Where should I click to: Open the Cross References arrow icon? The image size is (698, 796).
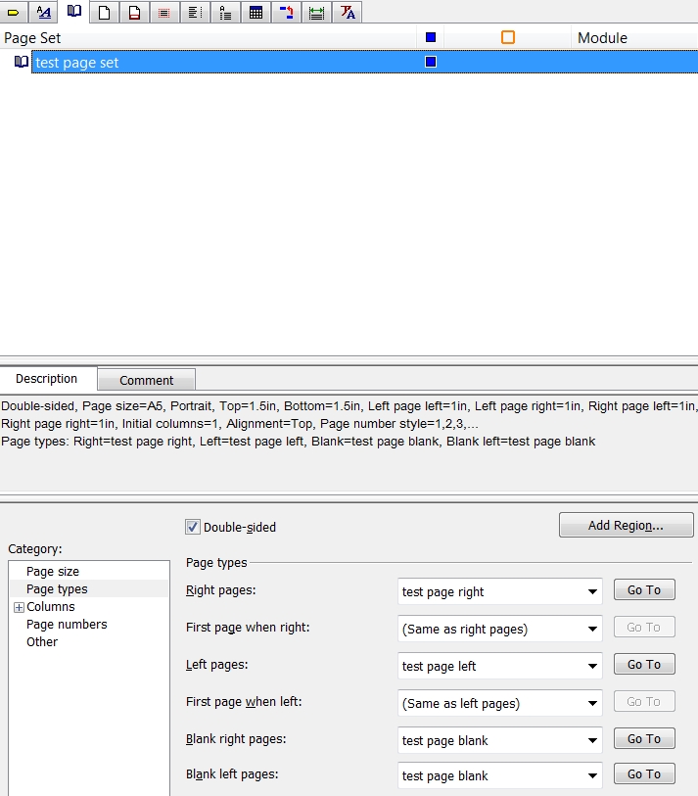pyautogui.click(x=286, y=12)
